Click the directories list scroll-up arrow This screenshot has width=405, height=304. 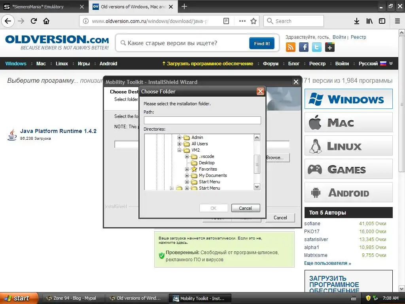tap(257, 137)
